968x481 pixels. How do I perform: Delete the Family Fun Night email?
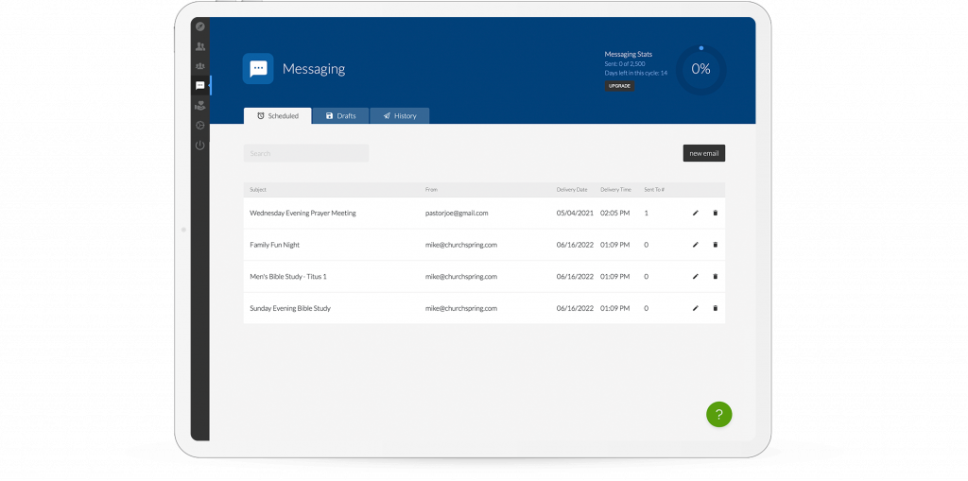coord(716,245)
